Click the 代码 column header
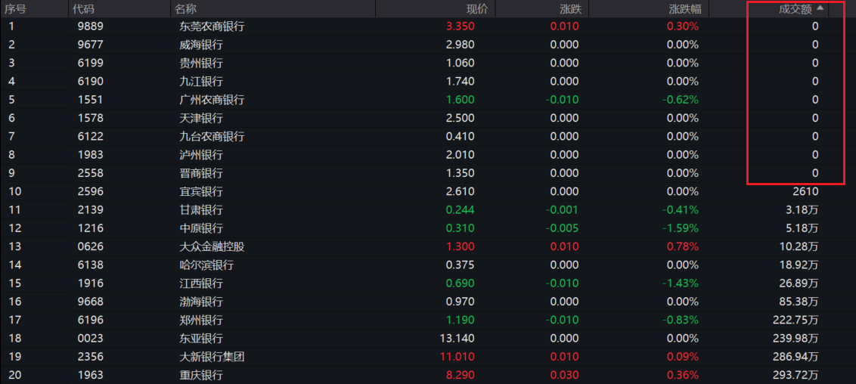This screenshot has width=856, height=384. (82, 8)
